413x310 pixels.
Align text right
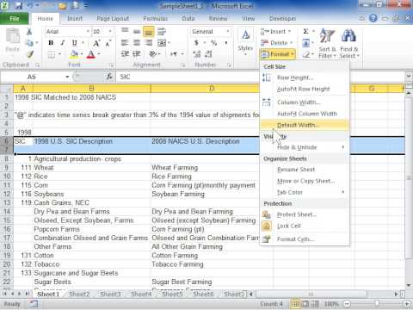point(148,43)
